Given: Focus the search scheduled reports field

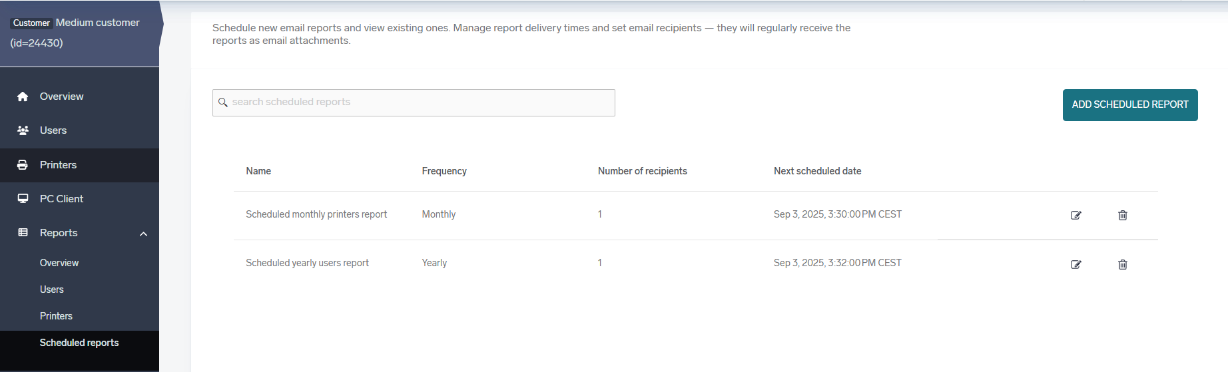Looking at the screenshot, I should click(420, 102).
